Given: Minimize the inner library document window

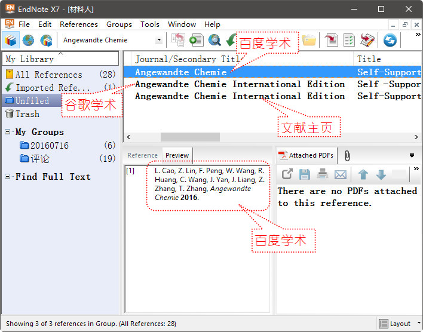Looking at the screenshot, I should click(x=393, y=25).
